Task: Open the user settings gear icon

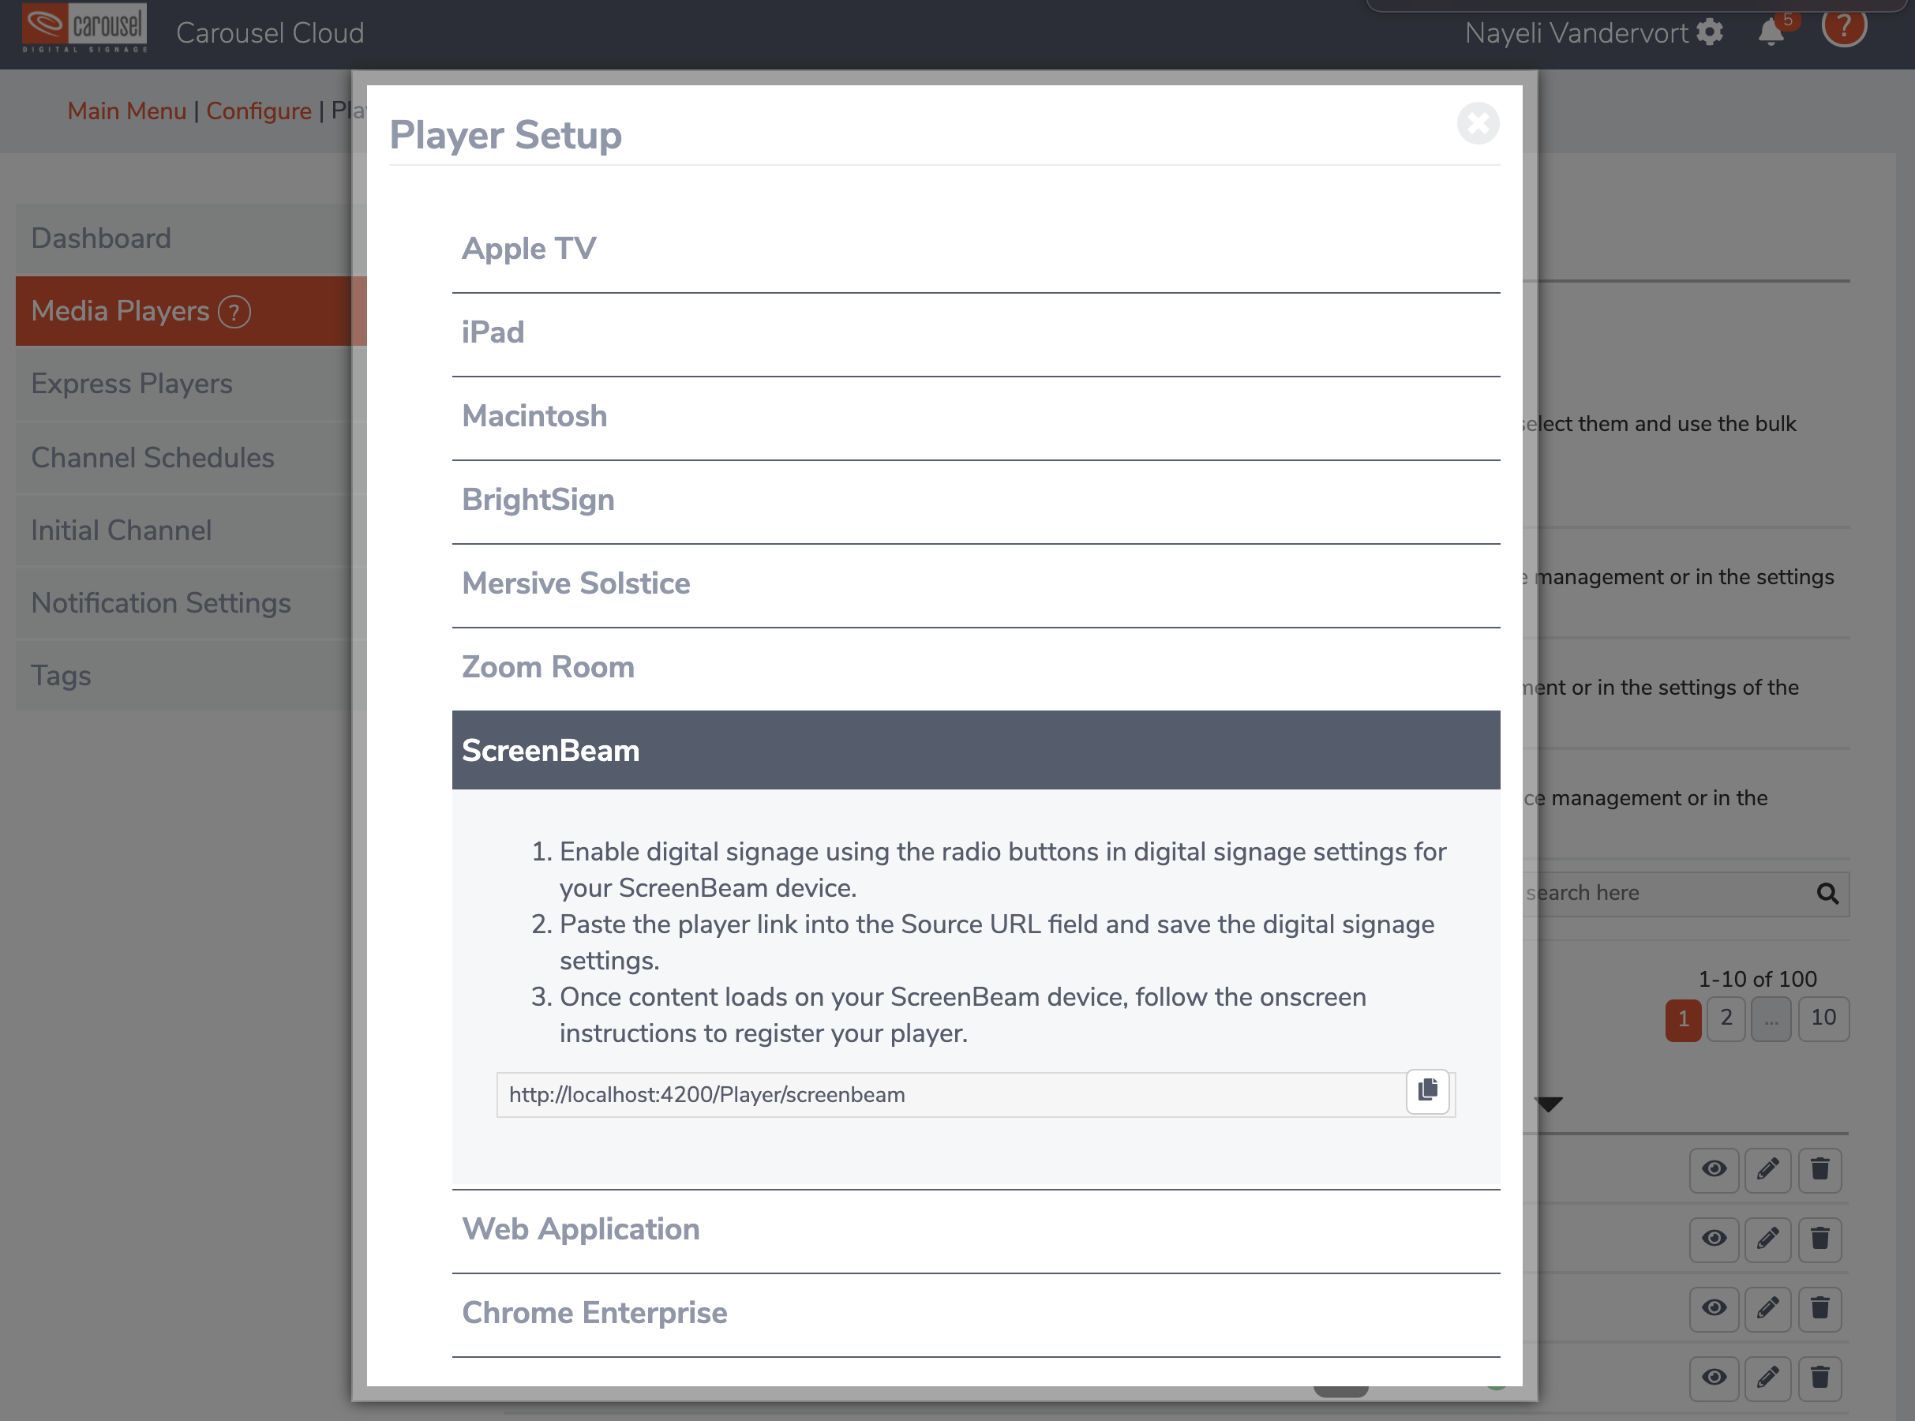Action: [1710, 32]
